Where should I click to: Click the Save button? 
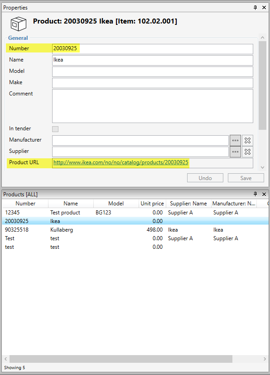point(246,178)
